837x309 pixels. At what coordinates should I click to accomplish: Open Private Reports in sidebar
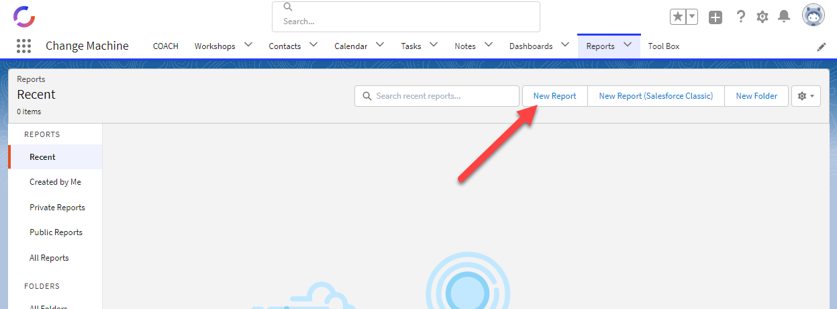pyautogui.click(x=56, y=208)
